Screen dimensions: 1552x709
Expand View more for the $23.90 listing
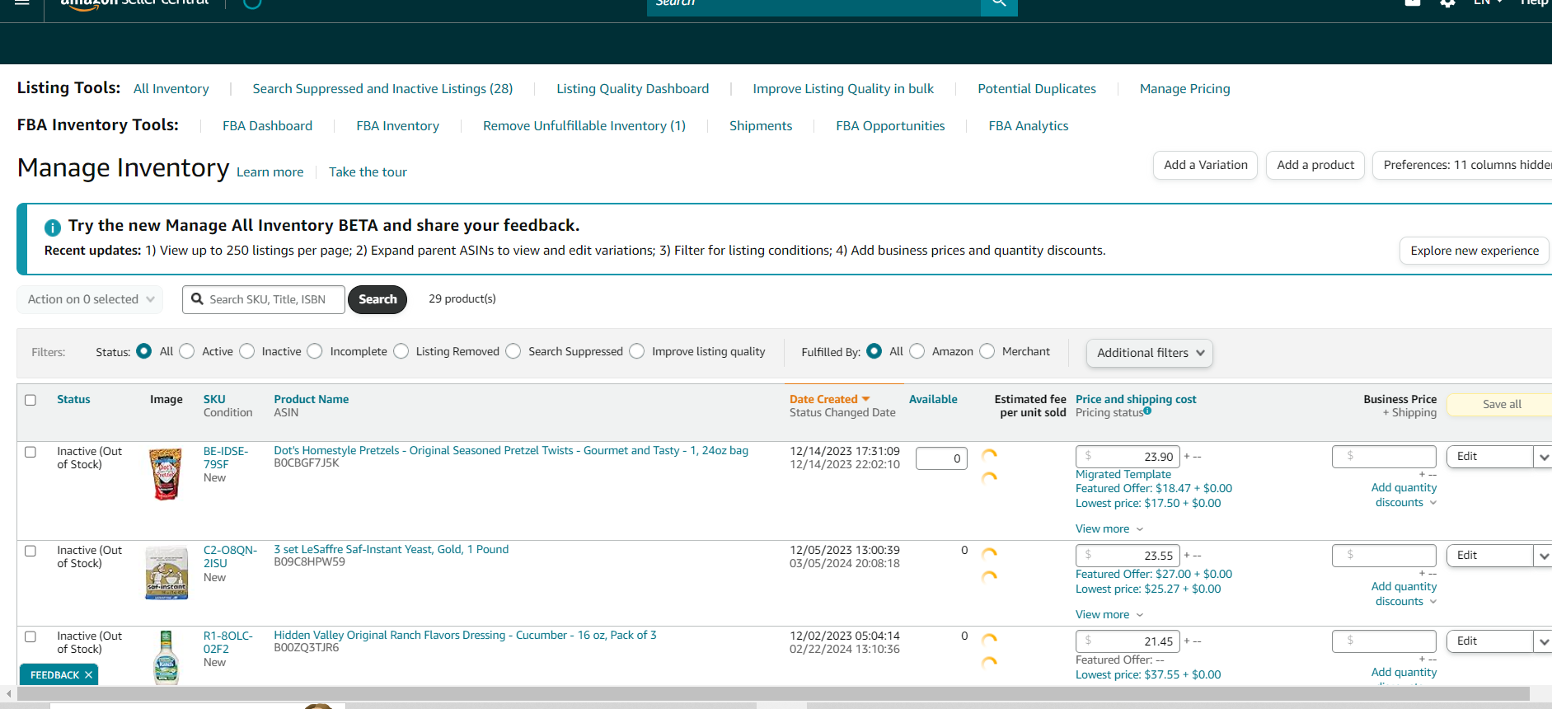1109,528
